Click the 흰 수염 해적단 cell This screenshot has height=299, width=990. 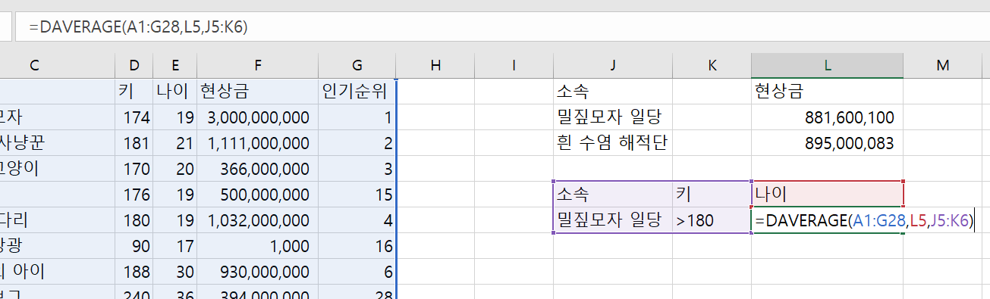[x=613, y=143]
